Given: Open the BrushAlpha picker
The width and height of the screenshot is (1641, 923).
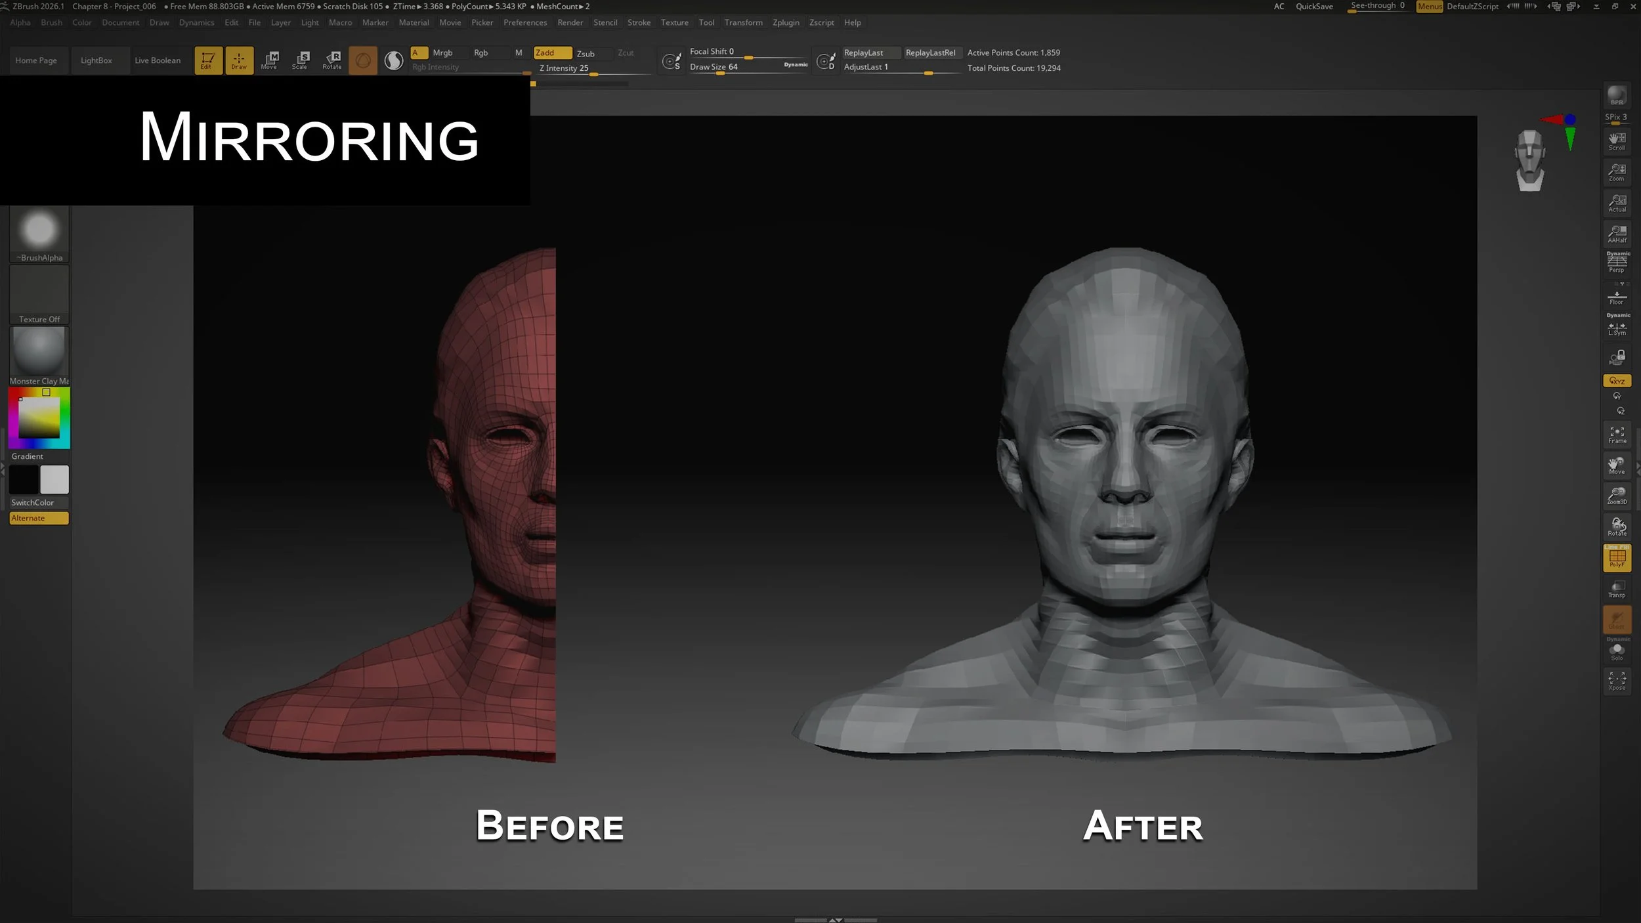Looking at the screenshot, I should point(39,234).
